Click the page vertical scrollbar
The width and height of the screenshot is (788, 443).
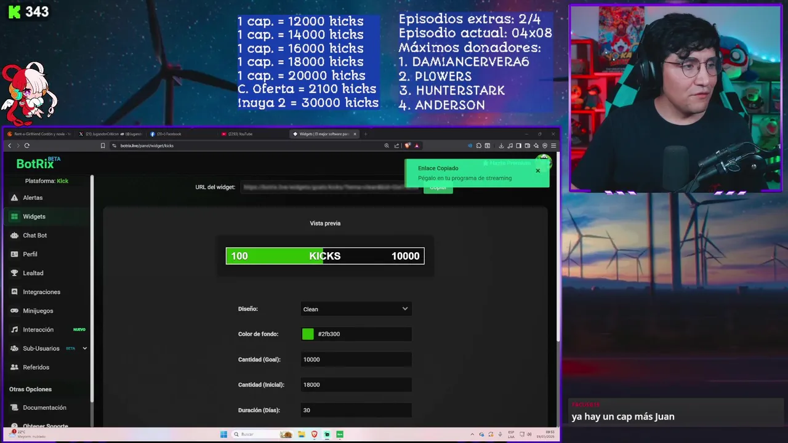pyautogui.click(x=557, y=246)
